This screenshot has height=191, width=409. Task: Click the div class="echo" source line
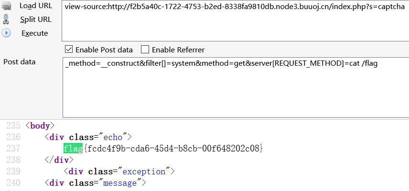(x=88, y=137)
